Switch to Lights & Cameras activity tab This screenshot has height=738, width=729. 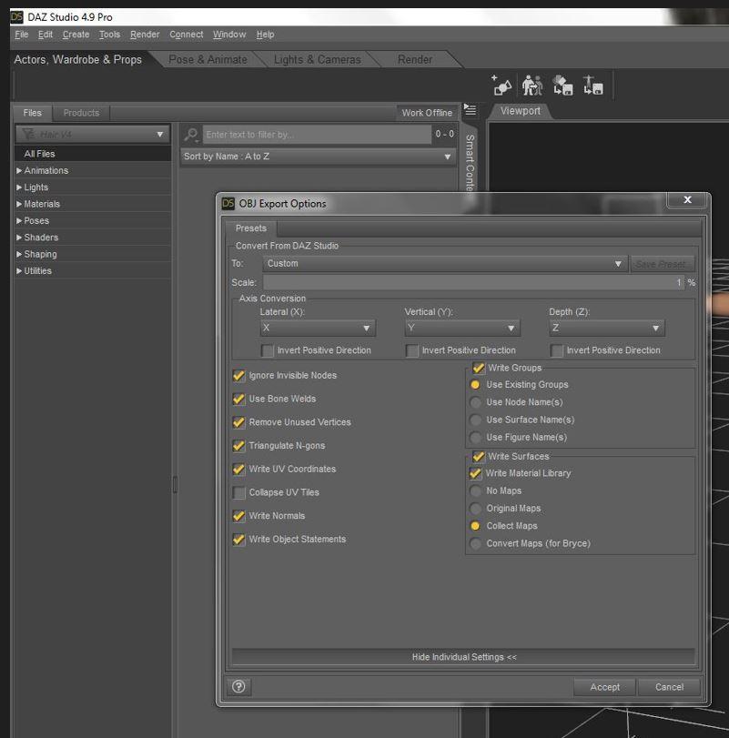pyautogui.click(x=318, y=60)
